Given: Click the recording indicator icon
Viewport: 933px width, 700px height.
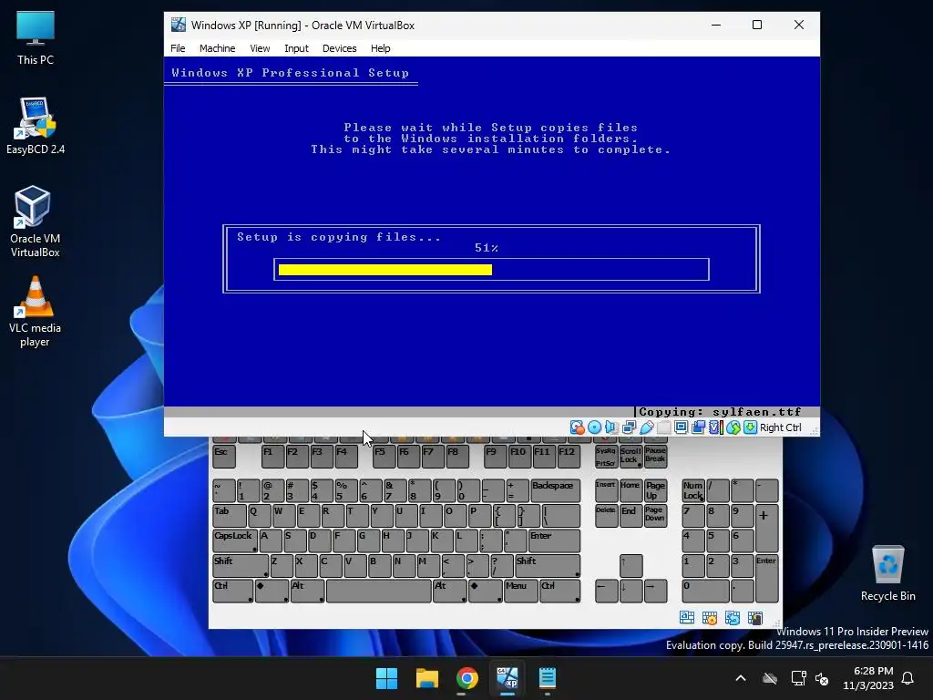Looking at the screenshot, I should [699, 427].
